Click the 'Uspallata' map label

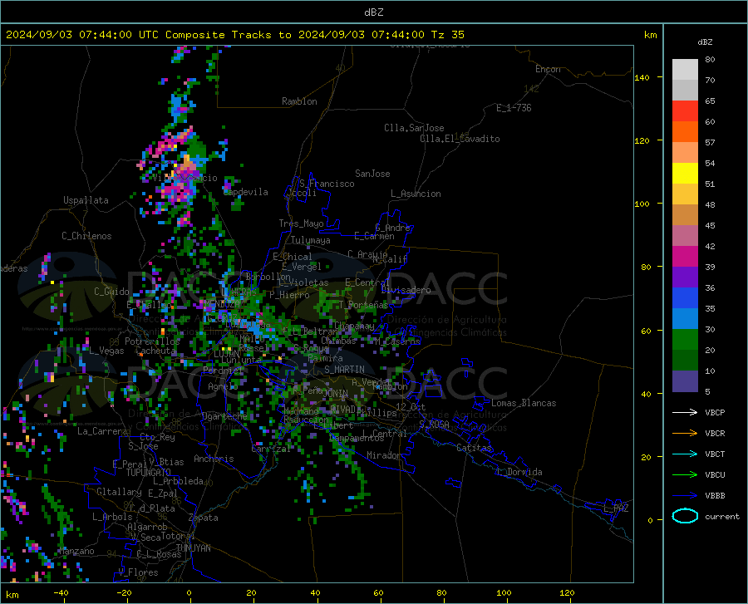pyautogui.click(x=86, y=201)
